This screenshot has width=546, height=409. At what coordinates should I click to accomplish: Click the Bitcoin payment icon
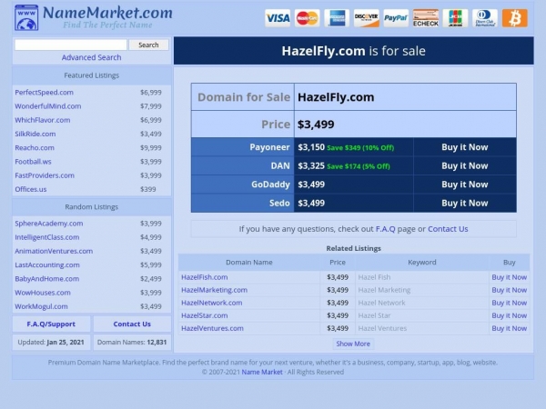click(515, 18)
